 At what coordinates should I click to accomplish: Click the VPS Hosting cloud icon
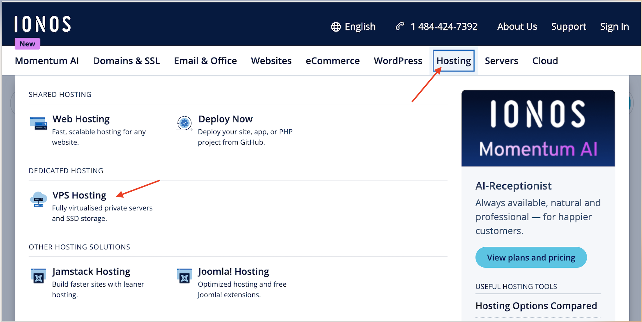coord(39,199)
